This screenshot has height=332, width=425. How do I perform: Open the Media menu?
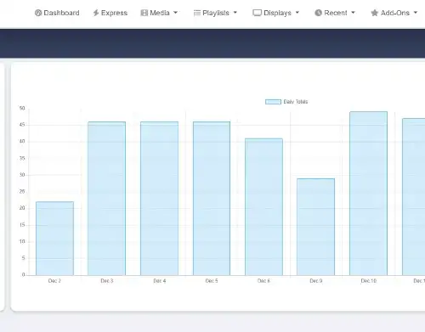click(x=159, y=13)
